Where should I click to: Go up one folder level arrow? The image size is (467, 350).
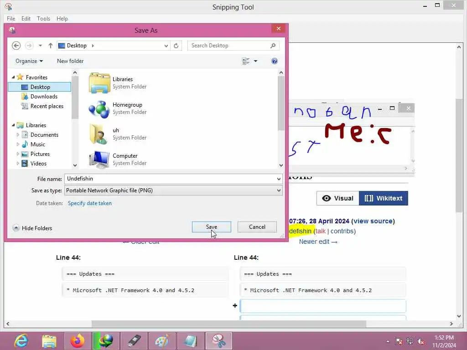pos(50,46)
